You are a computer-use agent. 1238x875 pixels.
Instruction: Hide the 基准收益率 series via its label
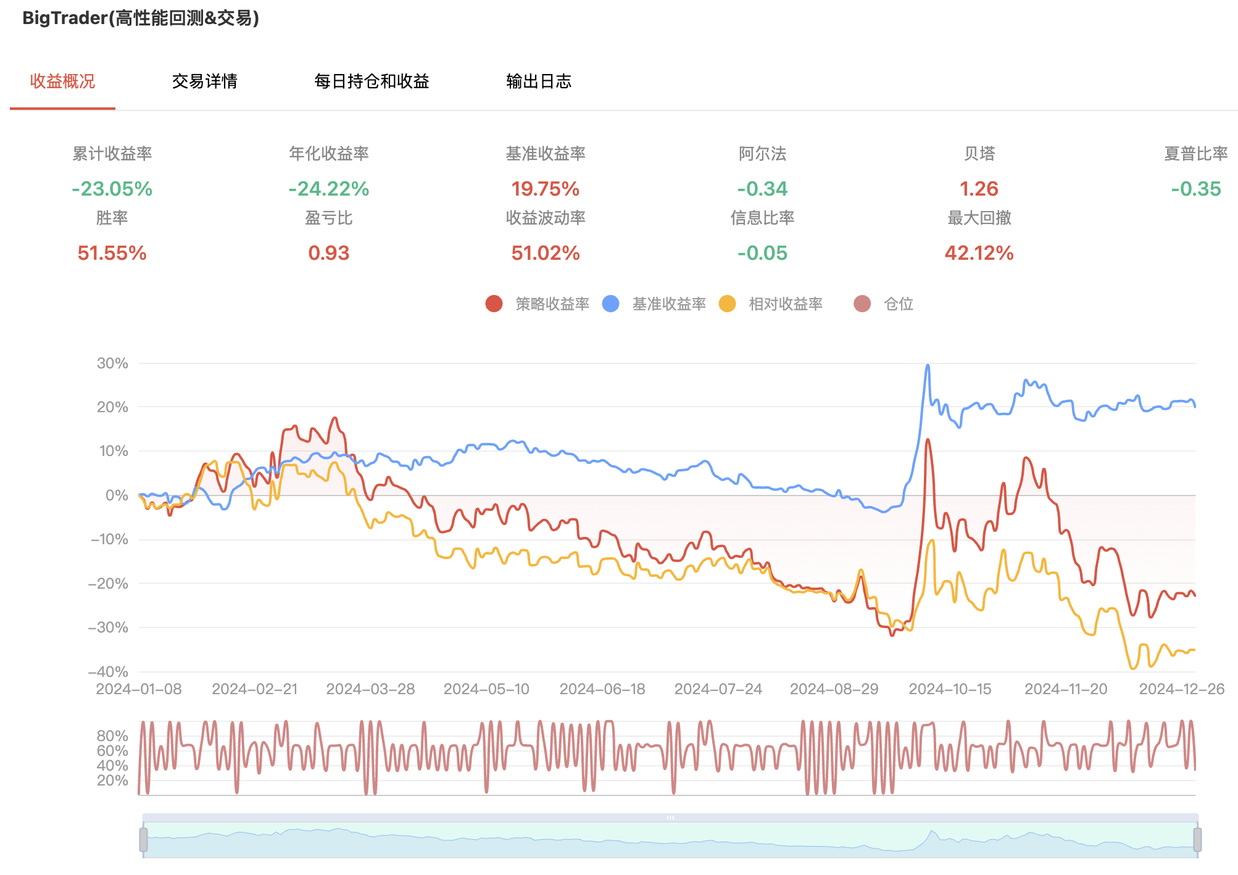click(x=669, y=304)
